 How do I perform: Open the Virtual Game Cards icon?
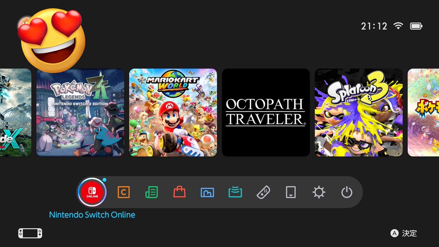(291, 192)
